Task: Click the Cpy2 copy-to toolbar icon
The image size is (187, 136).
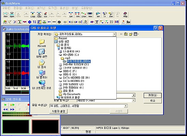Action: (39, 15)
